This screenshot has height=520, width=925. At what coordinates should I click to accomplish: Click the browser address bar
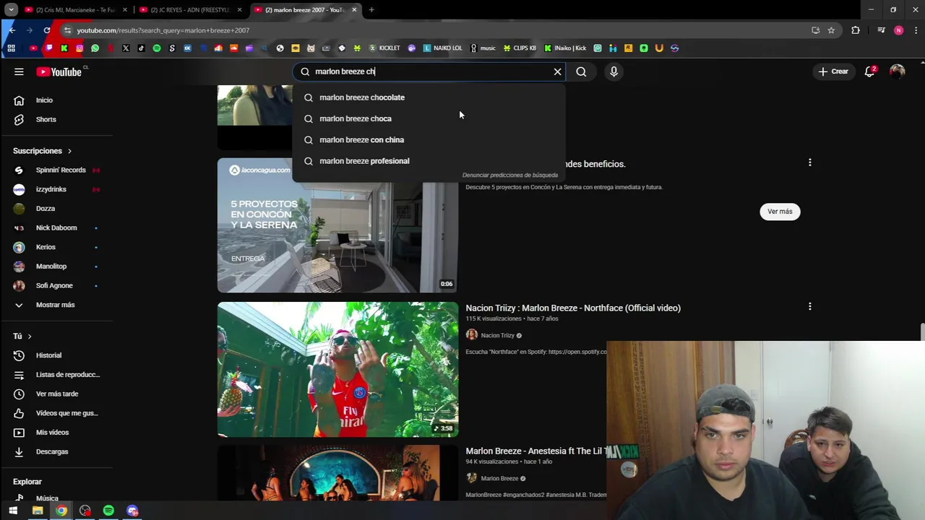coord(434,30)
